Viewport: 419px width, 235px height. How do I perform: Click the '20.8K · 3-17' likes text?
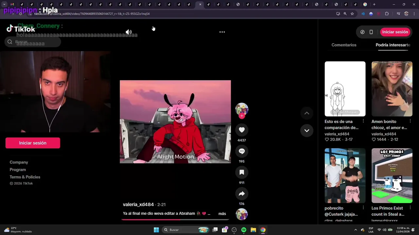pos(338,139)
